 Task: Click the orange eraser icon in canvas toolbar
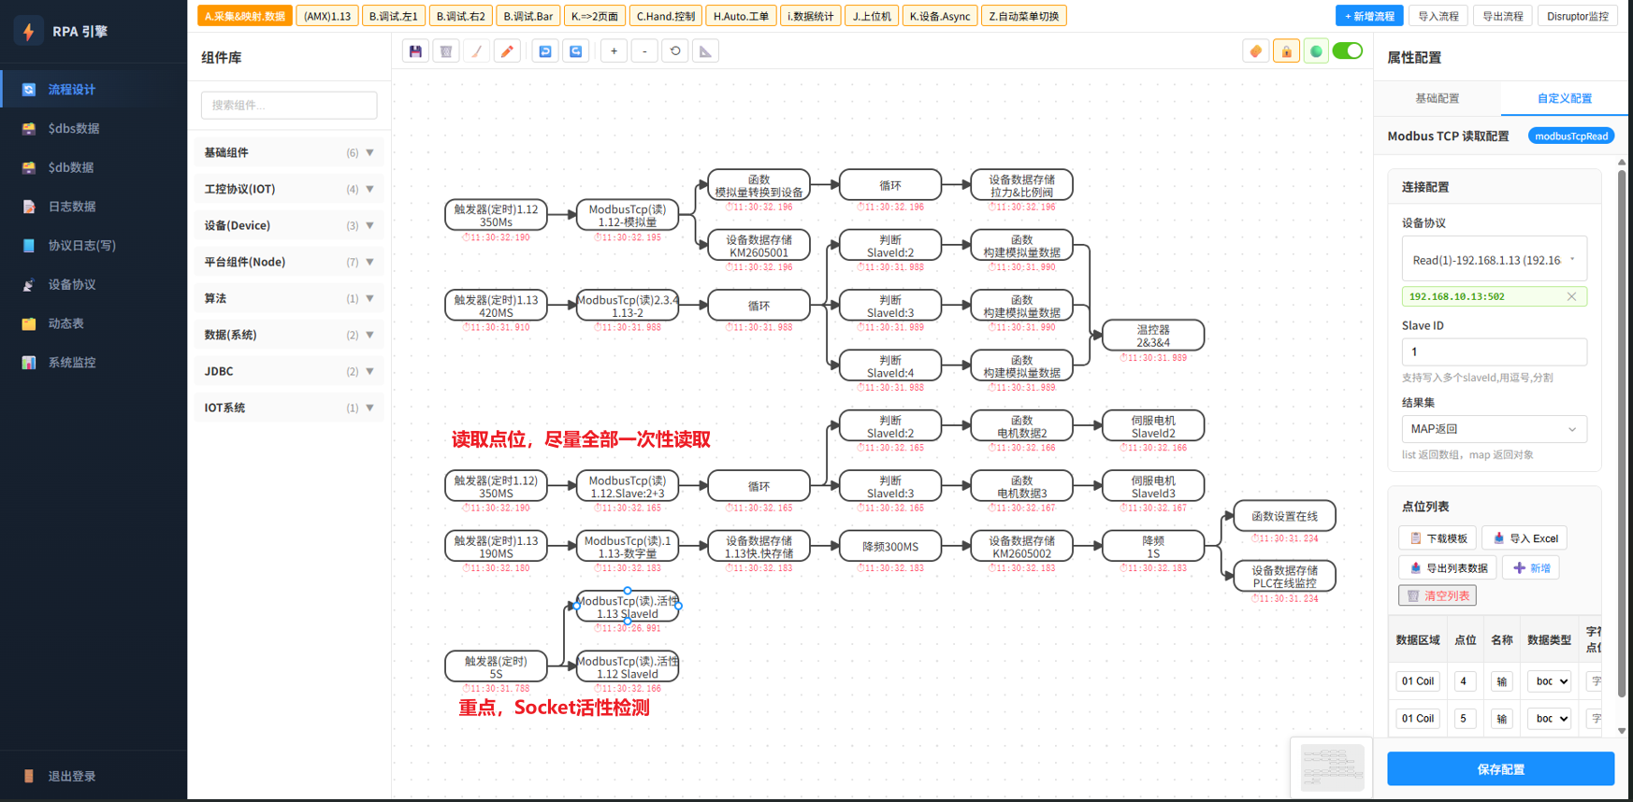click(x=1256, y=51)
